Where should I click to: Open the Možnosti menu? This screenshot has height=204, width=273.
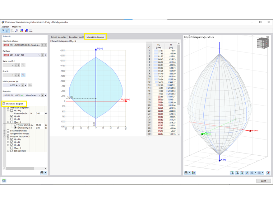pos(17,27)
